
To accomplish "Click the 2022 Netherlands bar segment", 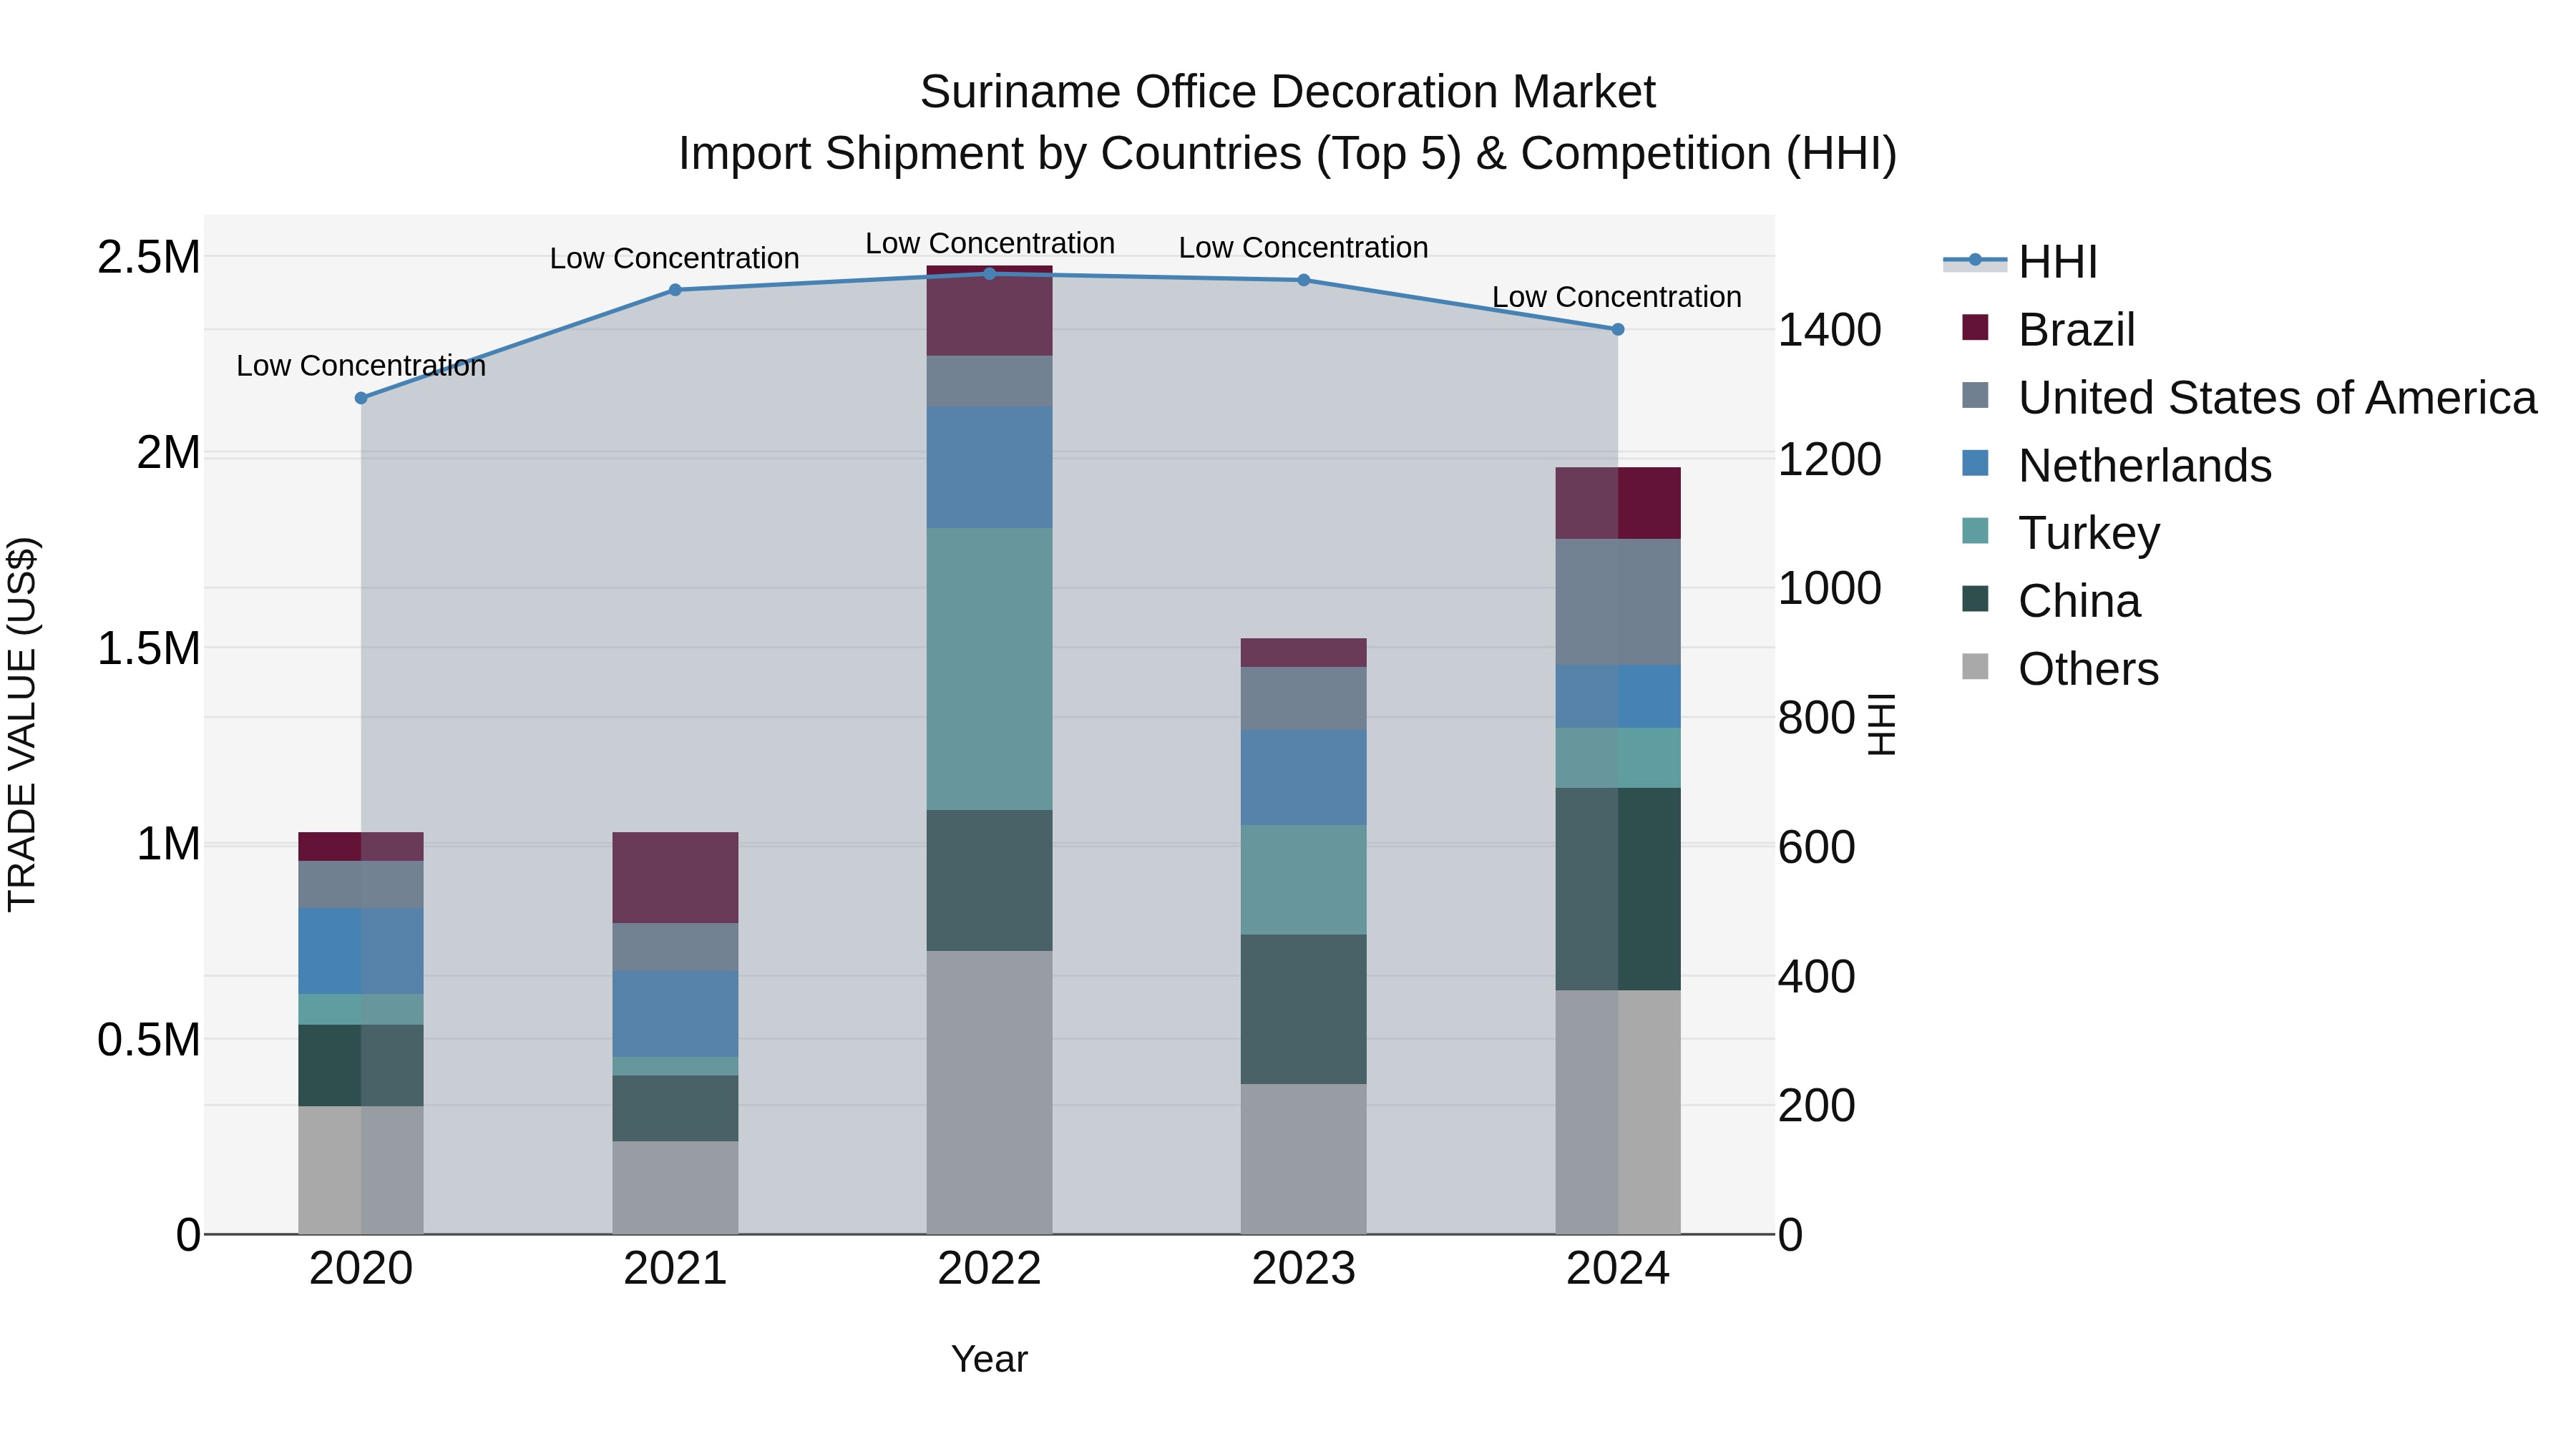I will 990,467.
